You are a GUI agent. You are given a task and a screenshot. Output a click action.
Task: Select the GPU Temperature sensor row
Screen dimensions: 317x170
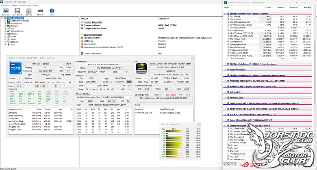click(x=268, y=129)
